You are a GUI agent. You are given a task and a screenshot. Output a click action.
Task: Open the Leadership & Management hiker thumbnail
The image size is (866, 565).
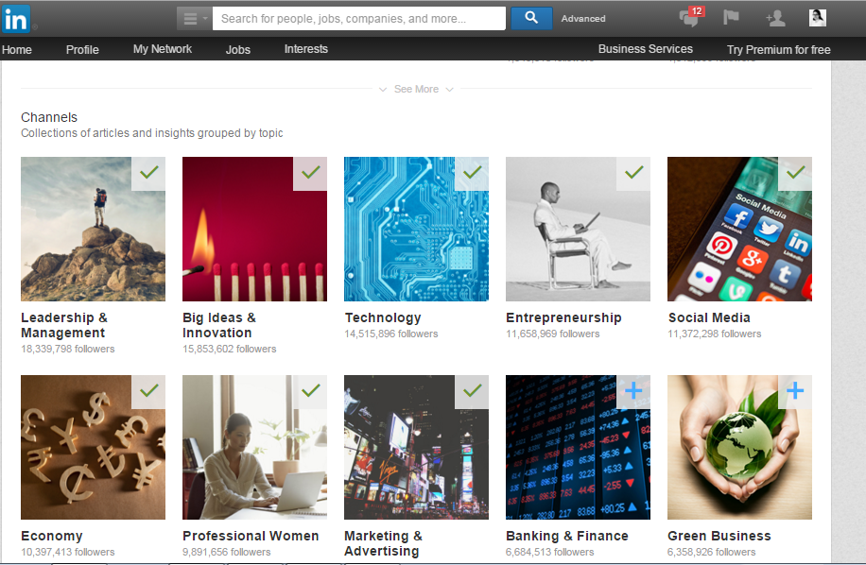93,229
